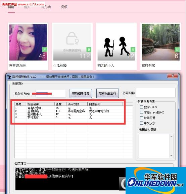The width and height of the screenshot is (186, 194).
Task: Enable the 字母: a-z和A-Z checkbox
Action: tap(141, 112)
